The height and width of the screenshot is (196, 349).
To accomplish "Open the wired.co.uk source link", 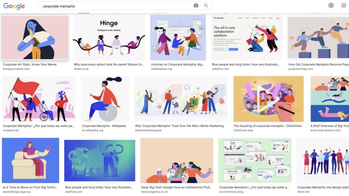I will [x=81, y=69].
